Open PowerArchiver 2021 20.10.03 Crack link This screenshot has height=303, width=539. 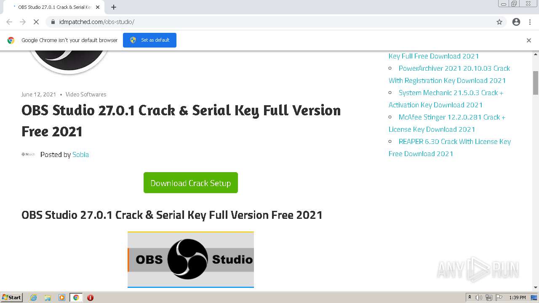tap(449, 74)
